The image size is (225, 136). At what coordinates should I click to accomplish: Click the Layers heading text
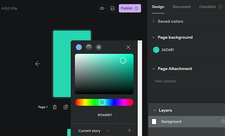(x=165, y=110)
